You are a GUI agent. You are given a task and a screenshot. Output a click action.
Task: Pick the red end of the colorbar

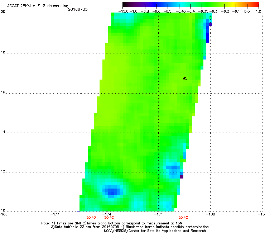256,4
